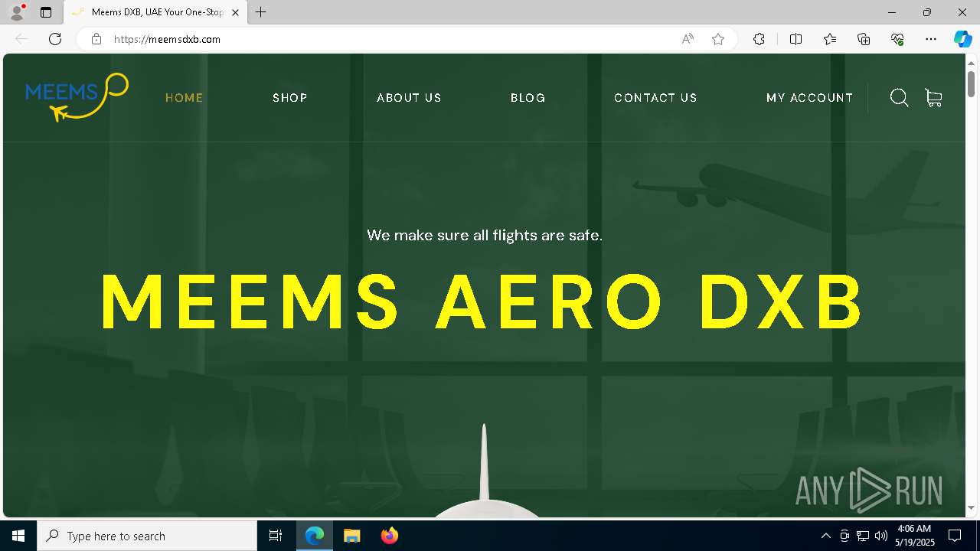Go to the HOME menu item

click(x=185, y=98)
